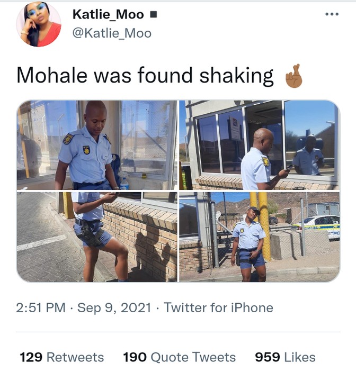This screenshot has width=356, height=381.
Task: Click the white notice sign on the window
Action: pos(235,129)
